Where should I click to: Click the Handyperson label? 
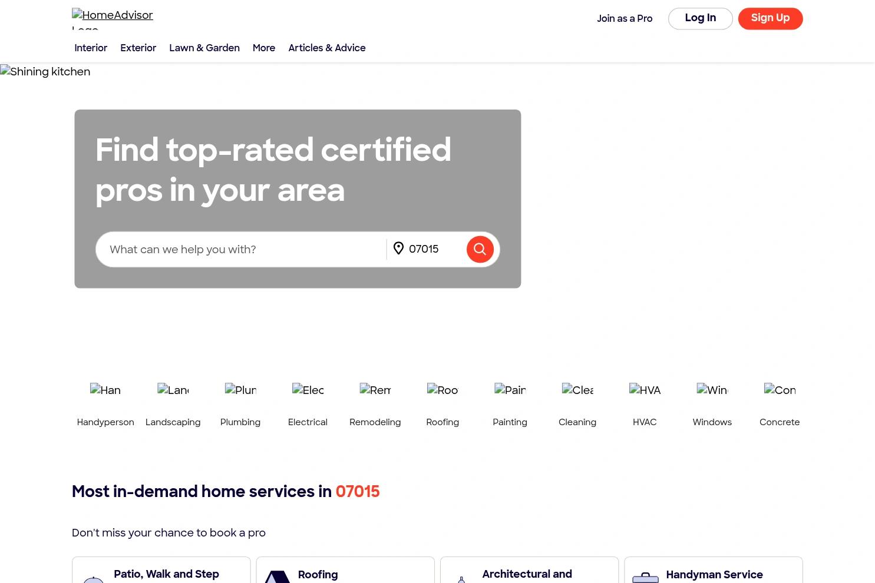105,422
